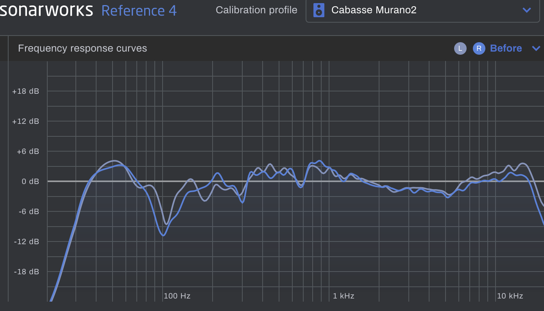Screen dimensions: 544x311
Task: Expand the chevron next to Before
Action: pos(536,48)
